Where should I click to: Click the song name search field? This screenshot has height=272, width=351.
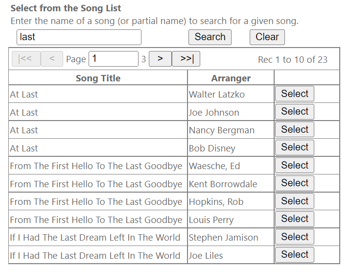(79, 37)
